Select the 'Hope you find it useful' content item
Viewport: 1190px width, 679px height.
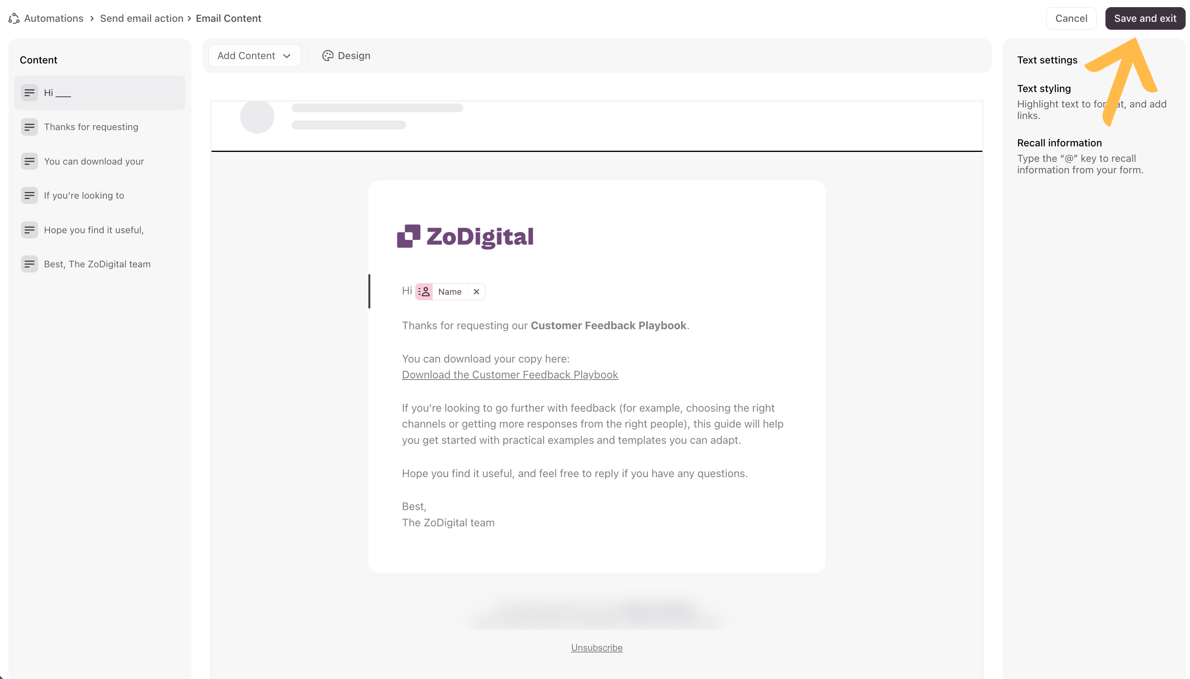click(94, 230)
